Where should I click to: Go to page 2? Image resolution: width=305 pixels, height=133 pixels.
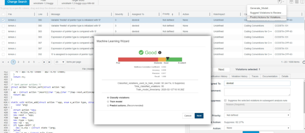click(19, 62)
